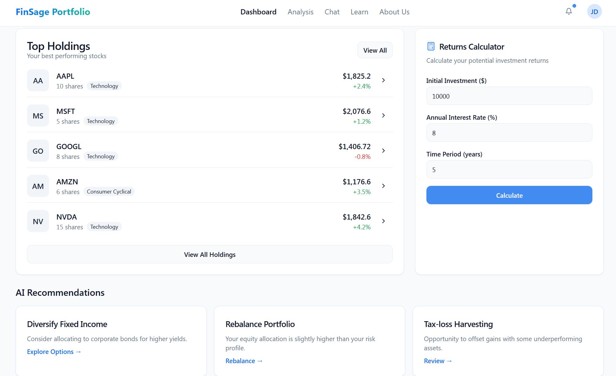Open the notifications bell icon
Viewport: 616px width, 376px height.
[x=569, y=12]
